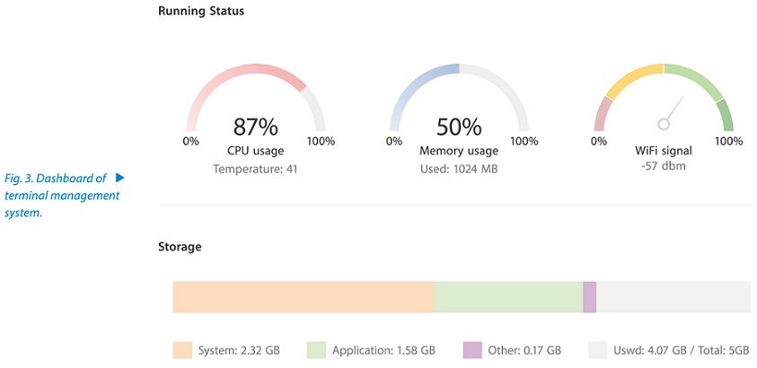The width and height of the screenshot is (757, 368).
Task: Click the purple Other segment of storage bar
Action: pos(589,297)
